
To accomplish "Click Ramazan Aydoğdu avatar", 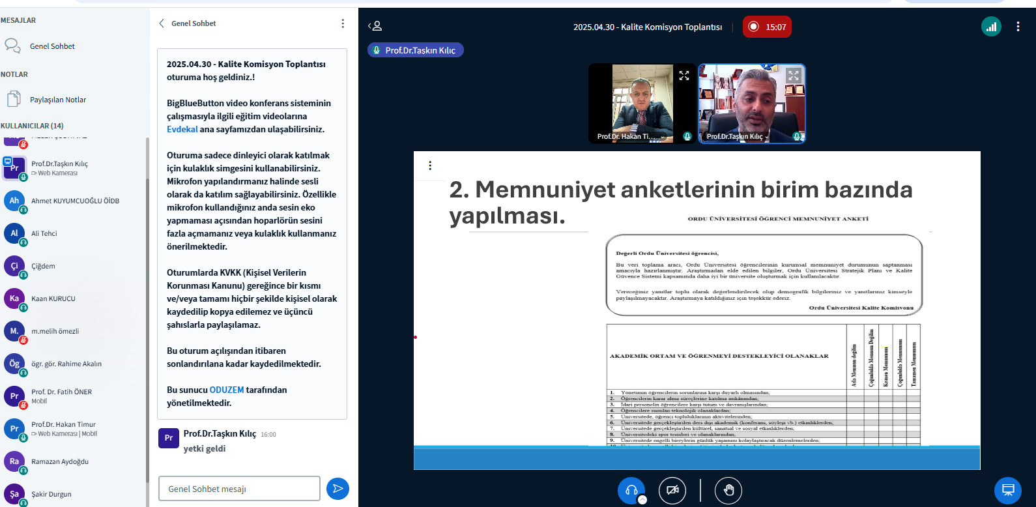I will point(14,461).
